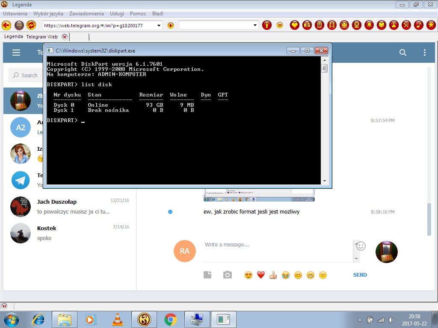Switch to the Legenda tab

tap(13, 37)
